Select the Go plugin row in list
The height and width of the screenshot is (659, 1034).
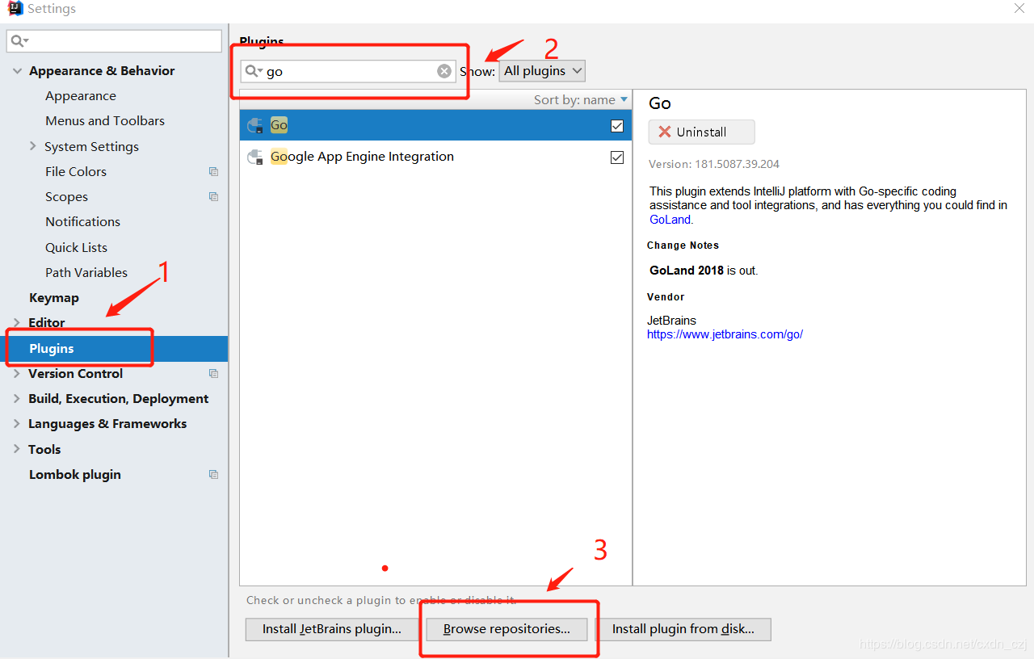(x=435, y=125)
